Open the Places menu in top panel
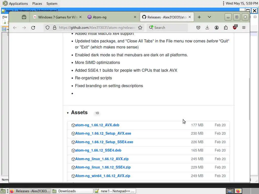The image size is (259, 194). [x=37, y=4]
